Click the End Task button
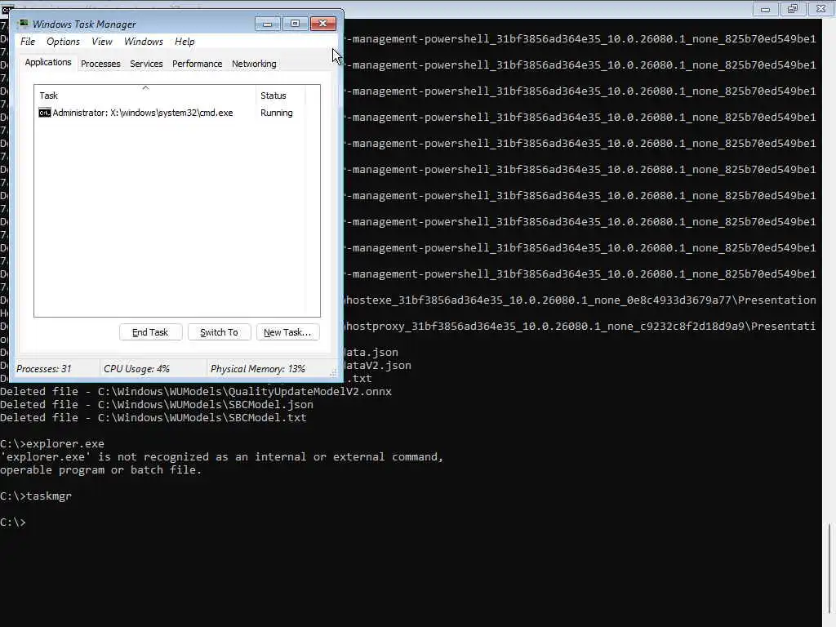 click(x=150, y=332)
